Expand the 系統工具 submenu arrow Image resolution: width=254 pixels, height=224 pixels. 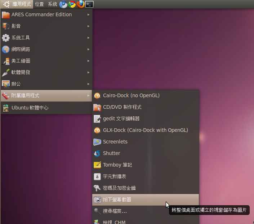click(x=88, y=38)
